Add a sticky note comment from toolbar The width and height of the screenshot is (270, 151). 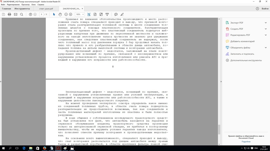point(116,14)
